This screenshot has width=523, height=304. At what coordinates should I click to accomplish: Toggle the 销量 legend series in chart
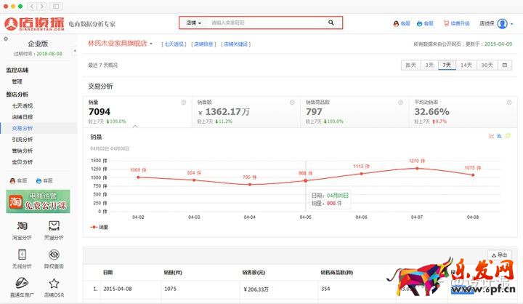point(100,227)
